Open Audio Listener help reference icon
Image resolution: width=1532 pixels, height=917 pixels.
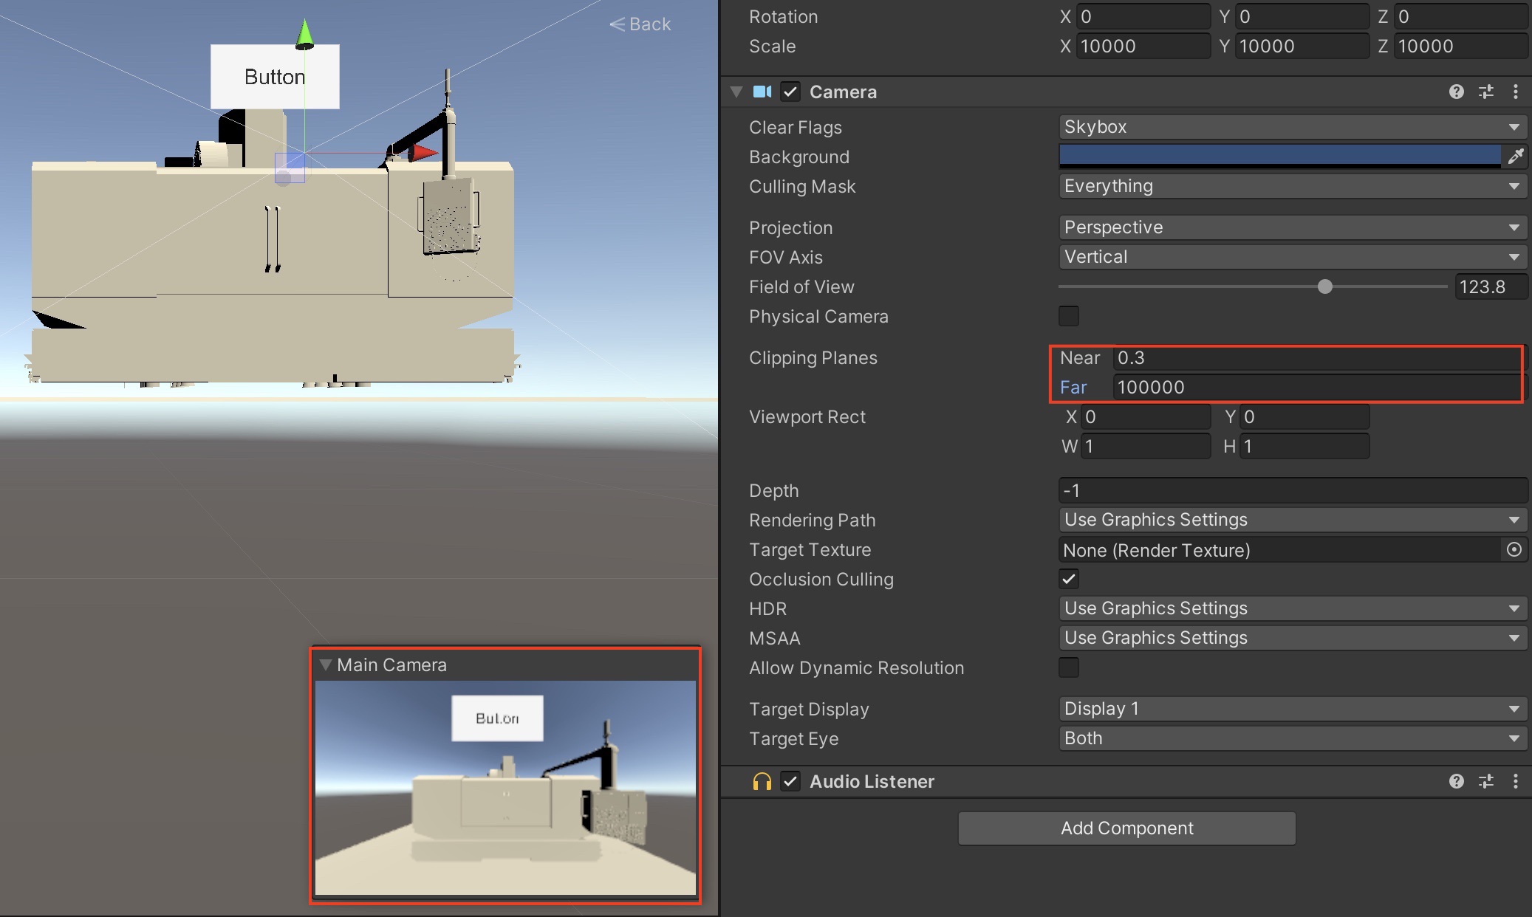click(1456, 781)
